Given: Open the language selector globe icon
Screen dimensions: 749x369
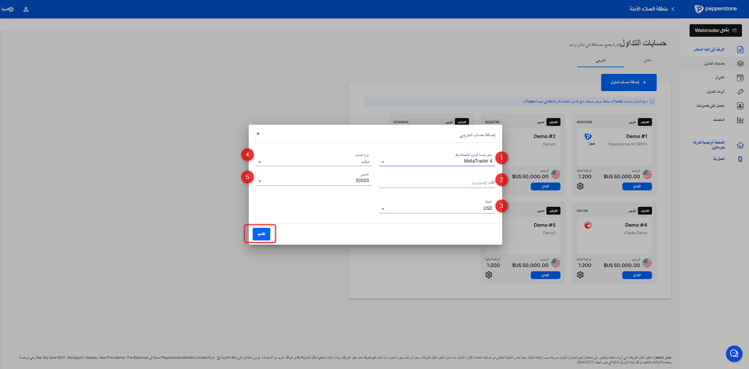Looking at the screenshot, I should click(11, 9).
